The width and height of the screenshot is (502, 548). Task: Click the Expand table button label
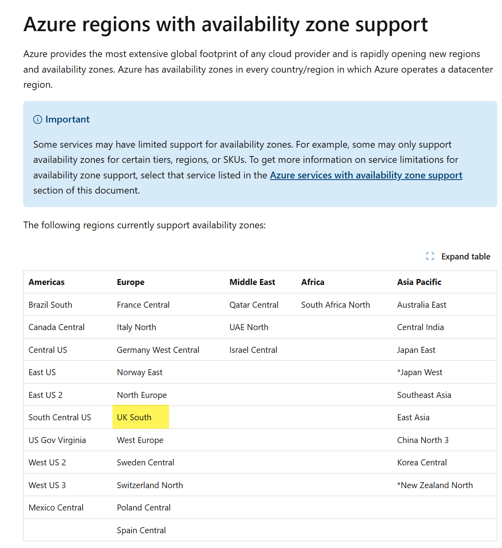[x=466, y=257]
